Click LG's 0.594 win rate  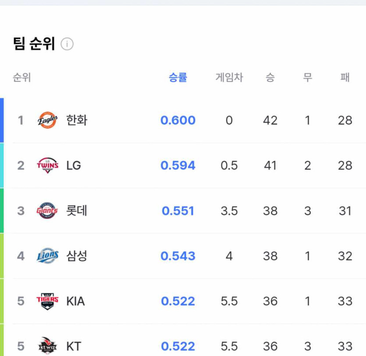tap(178, 165)
